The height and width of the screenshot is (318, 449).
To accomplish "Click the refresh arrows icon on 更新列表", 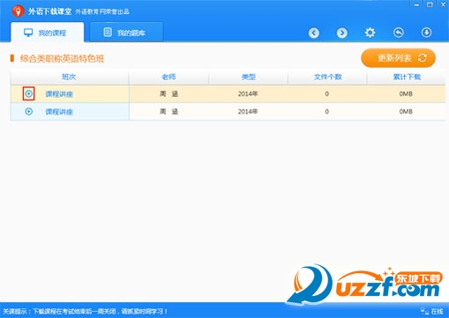I will pos(423,58).
